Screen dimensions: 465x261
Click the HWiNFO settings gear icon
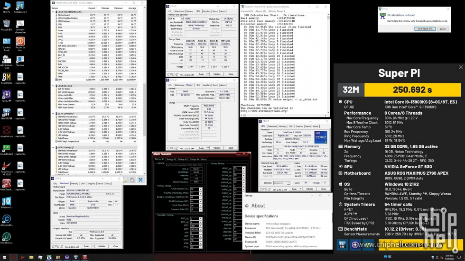pyautogui.click(x=132, y=180)
